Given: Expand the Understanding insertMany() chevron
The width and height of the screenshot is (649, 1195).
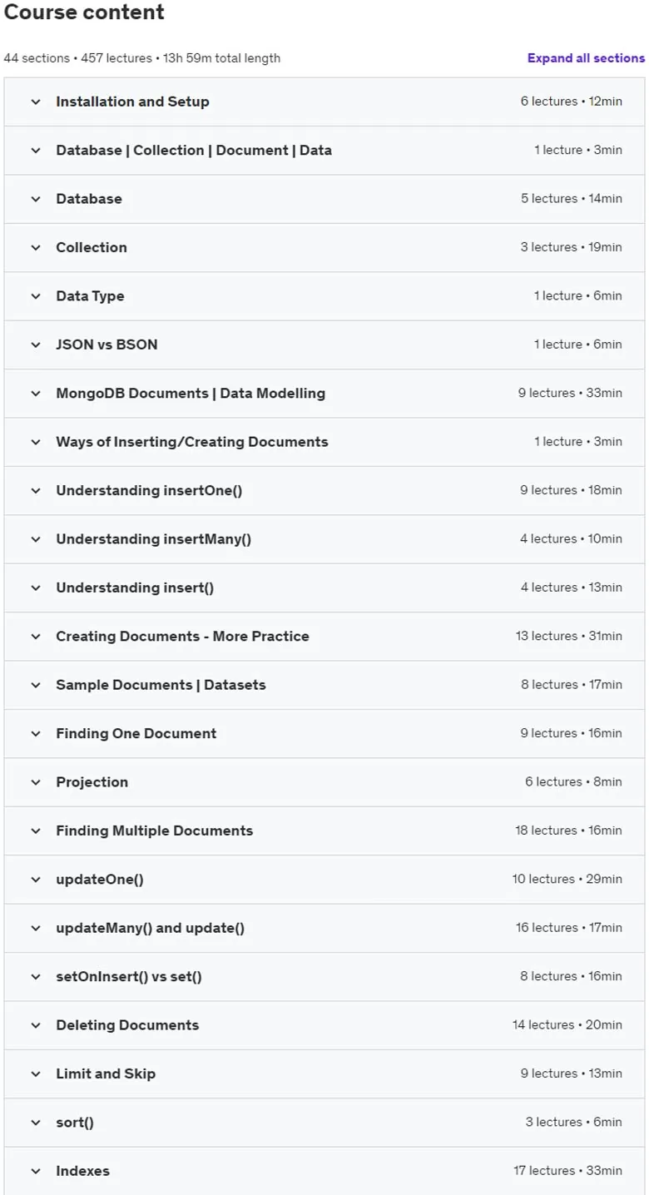Looking at the screenshot, I should 36,539.
